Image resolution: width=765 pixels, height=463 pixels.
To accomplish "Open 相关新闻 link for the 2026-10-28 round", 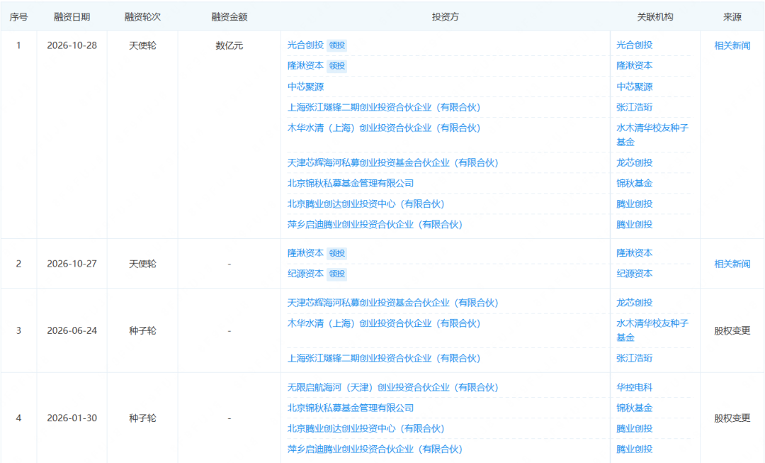I will click(x=732, y=45).
